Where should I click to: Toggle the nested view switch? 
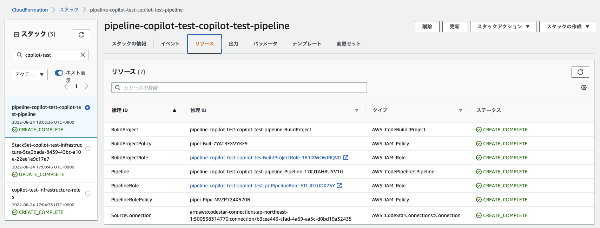tap(59, 73)
